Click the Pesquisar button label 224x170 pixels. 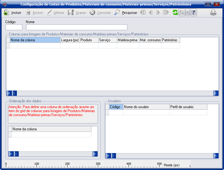[129, 13]
